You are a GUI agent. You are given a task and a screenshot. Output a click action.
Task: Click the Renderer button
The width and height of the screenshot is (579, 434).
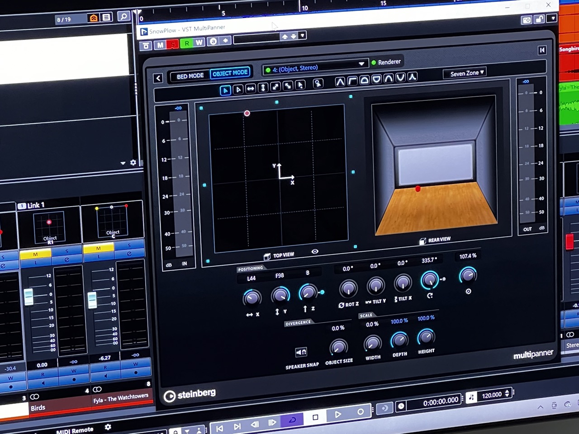[x=386, y=61]
